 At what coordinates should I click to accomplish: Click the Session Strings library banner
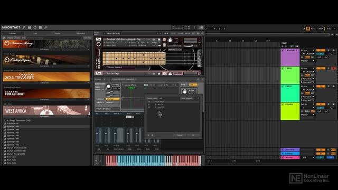pyautogui.click(x=46, y=44)
